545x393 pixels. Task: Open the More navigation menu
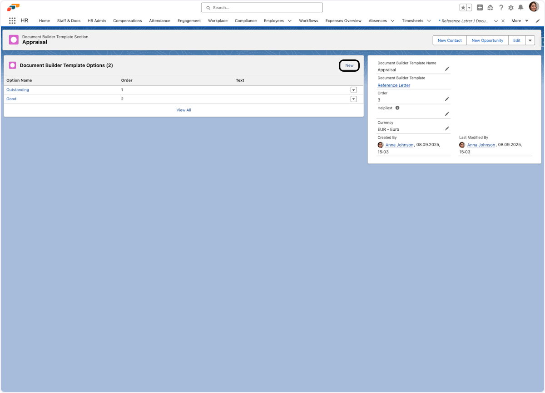click(520, 21)
